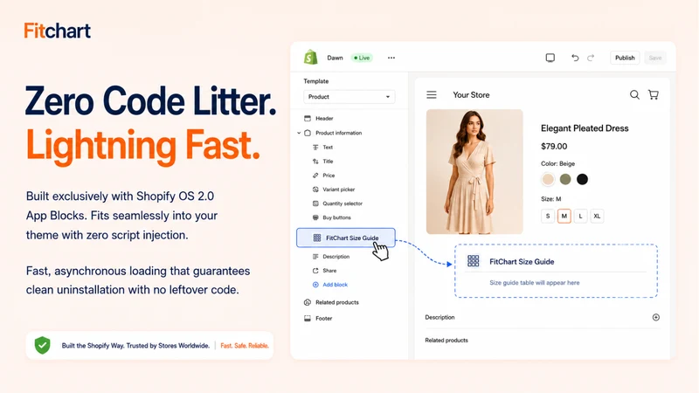
Task: Click the redo arrow icon
Action: [591, 58]
